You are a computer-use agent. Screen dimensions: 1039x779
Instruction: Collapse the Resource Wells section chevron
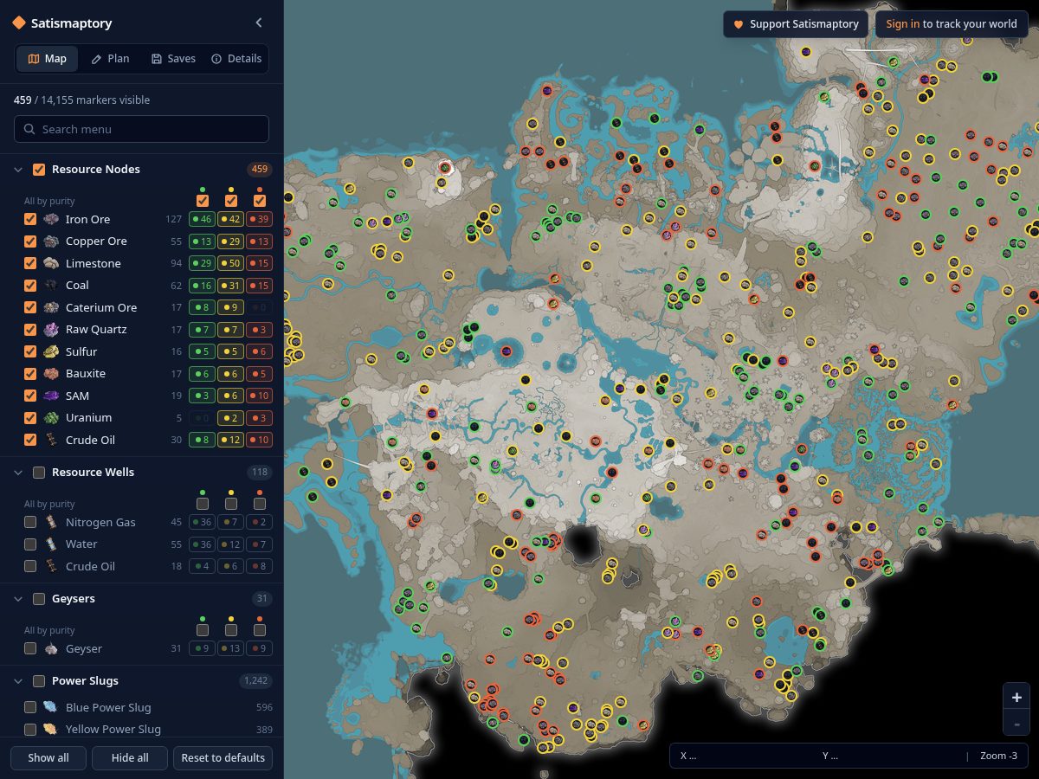click(x=18, y=473)
